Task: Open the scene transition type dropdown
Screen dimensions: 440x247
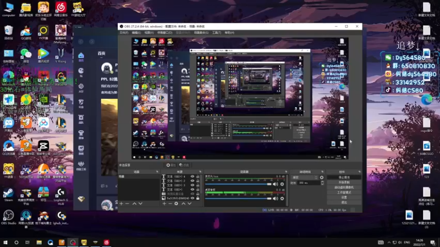Action: point(305,177)
